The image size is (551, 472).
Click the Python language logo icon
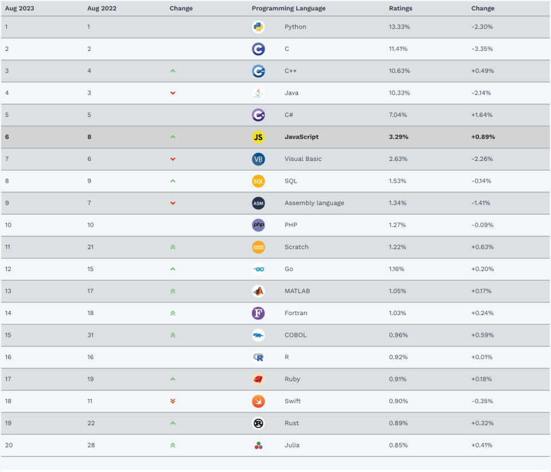click(x=258, y=27)
